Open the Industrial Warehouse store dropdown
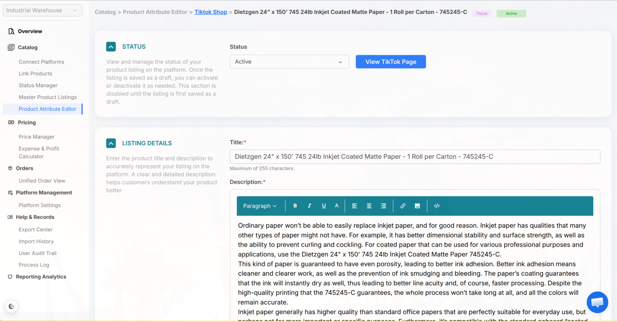The height and width of the screenshot is (322, 617). coord(43,10)
